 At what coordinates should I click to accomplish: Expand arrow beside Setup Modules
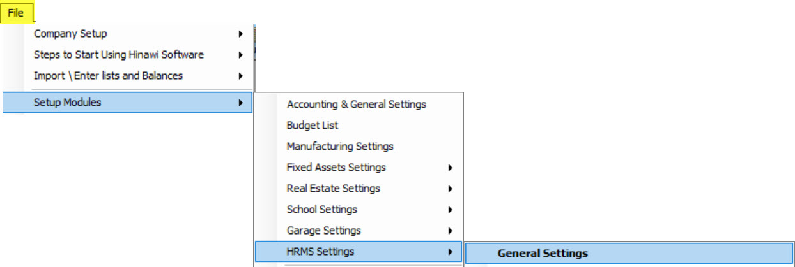coord(240,103)
